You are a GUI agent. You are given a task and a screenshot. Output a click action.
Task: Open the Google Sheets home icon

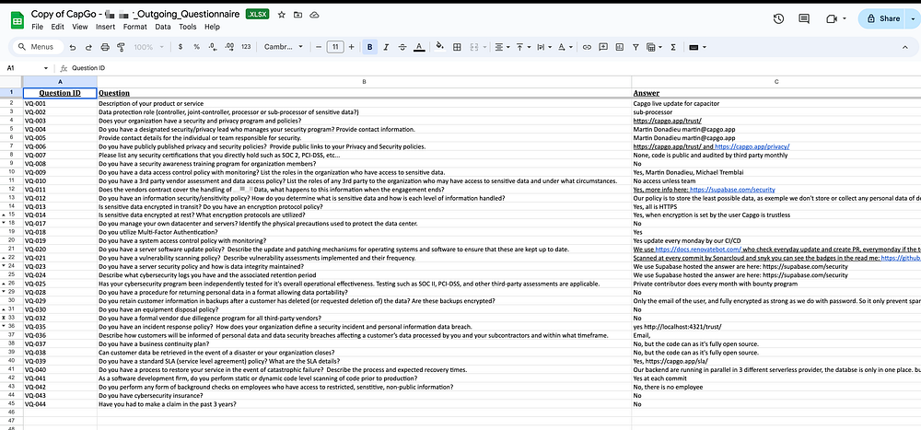(x=17, y=20)
